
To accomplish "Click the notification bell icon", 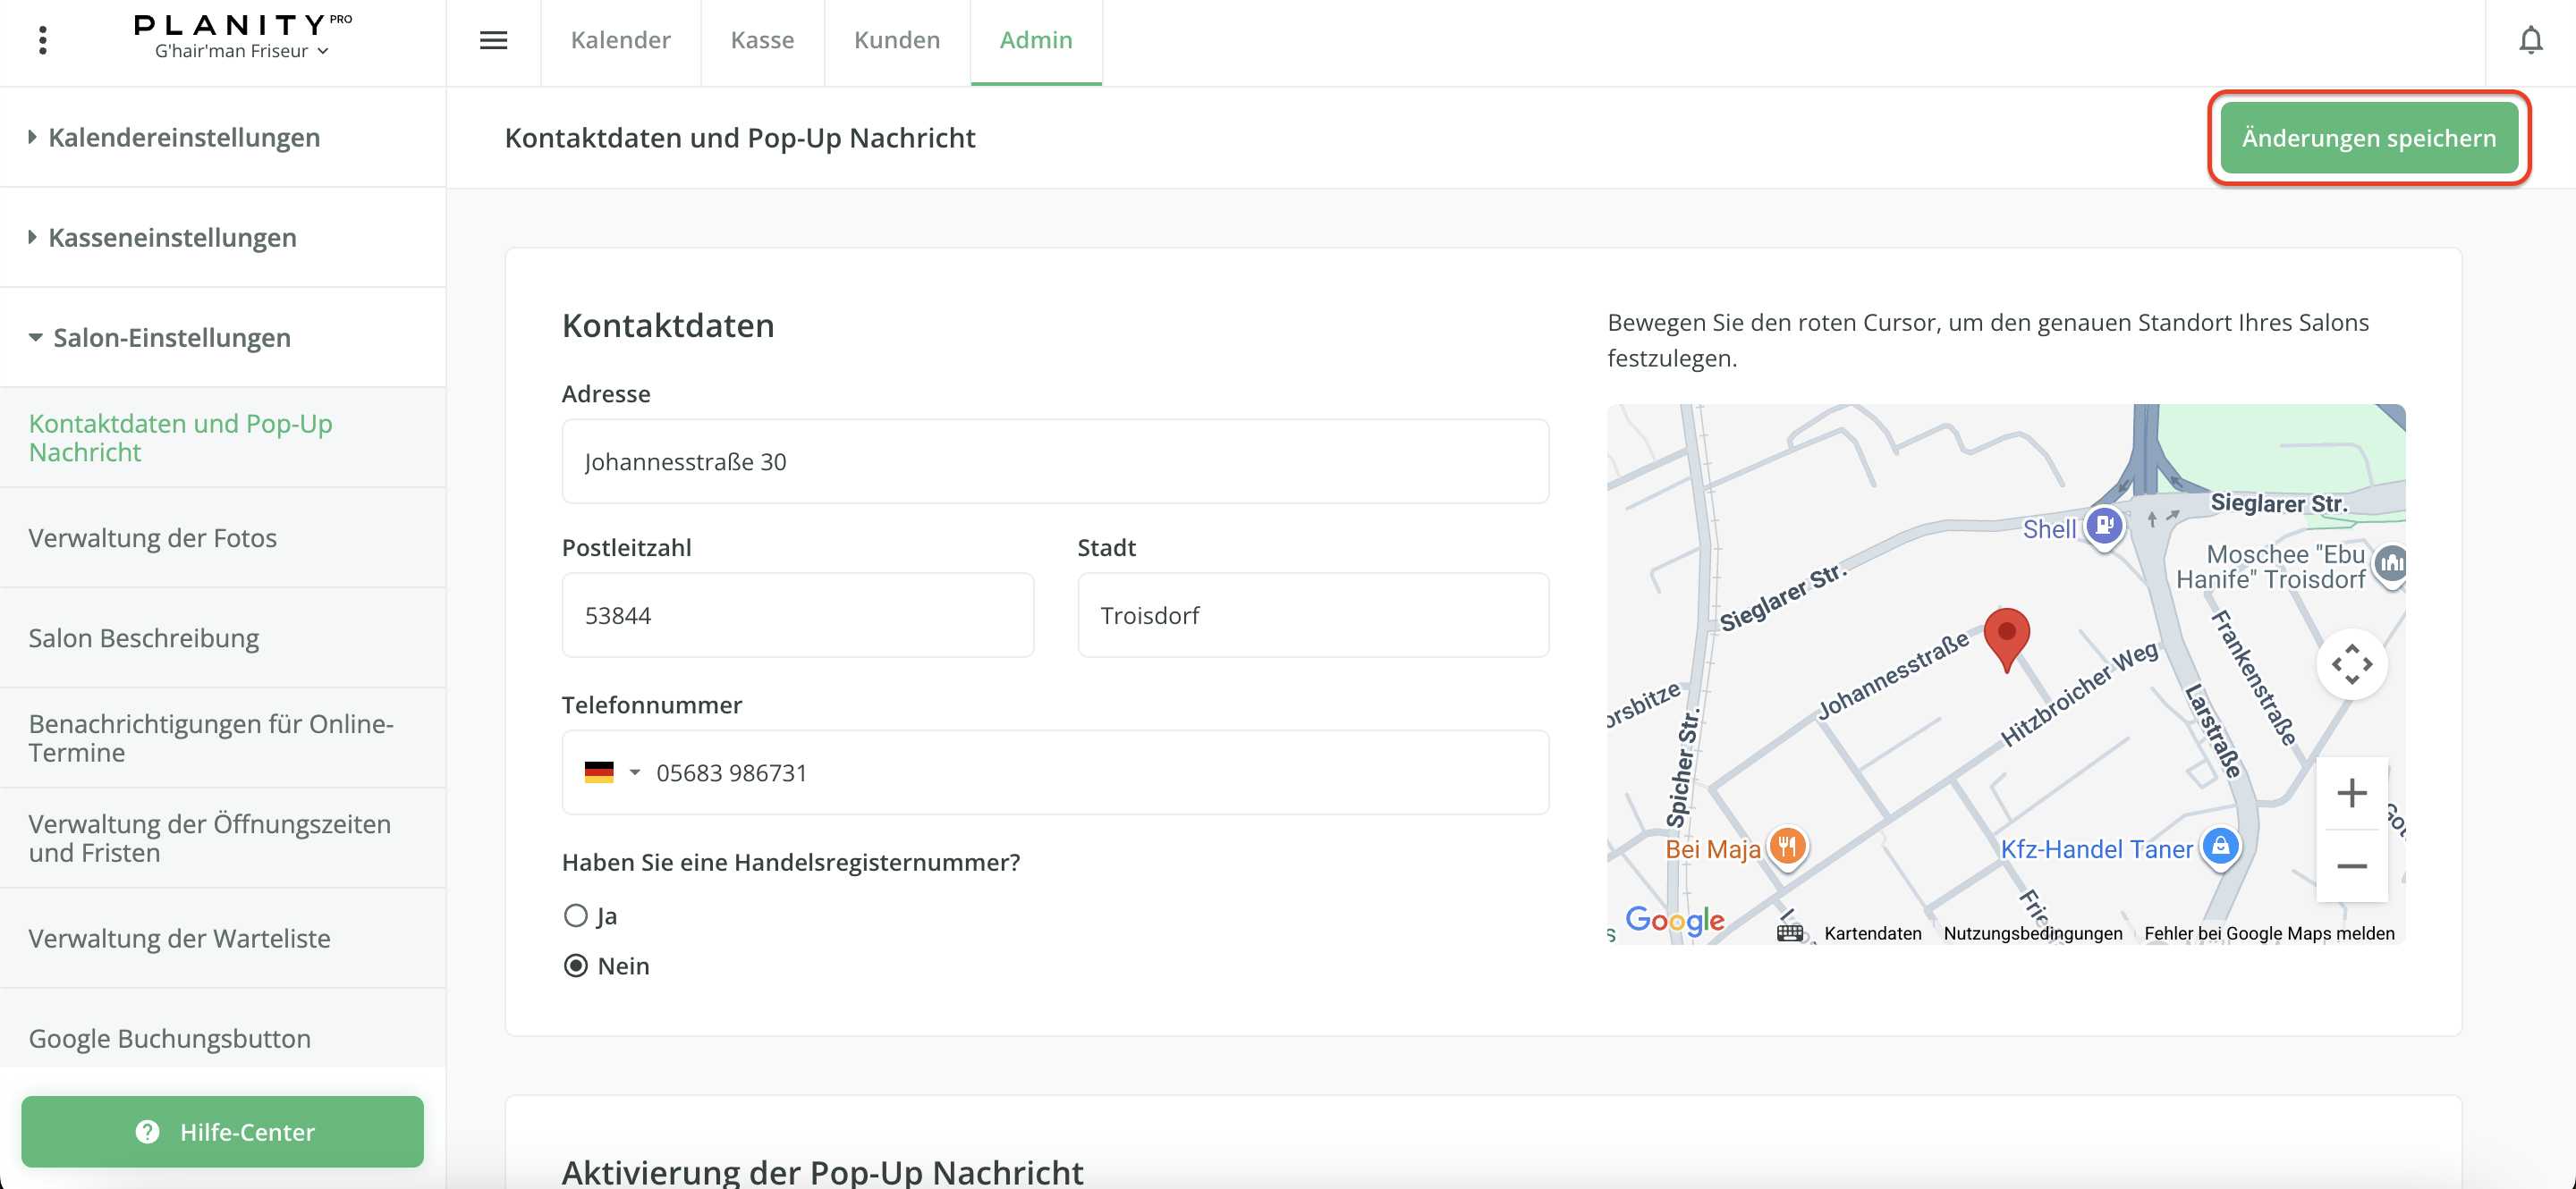I will point(2530,40).
